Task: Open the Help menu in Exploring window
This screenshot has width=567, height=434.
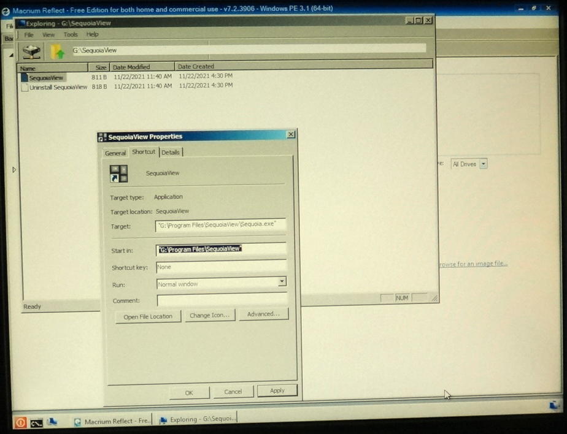Action: click(92, 34)
